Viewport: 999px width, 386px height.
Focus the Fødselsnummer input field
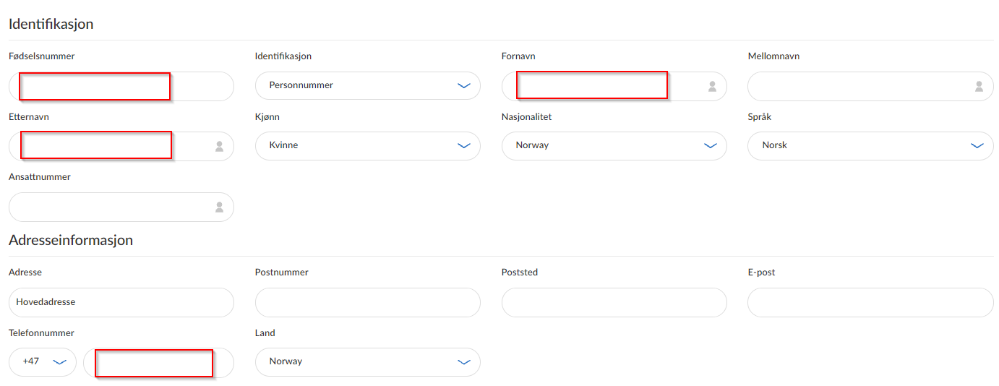[121, 86]
